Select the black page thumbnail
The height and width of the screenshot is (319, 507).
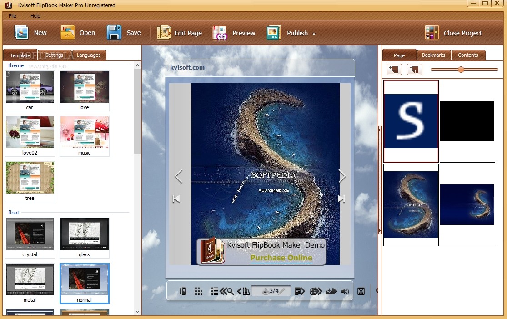tap(467, 121)
